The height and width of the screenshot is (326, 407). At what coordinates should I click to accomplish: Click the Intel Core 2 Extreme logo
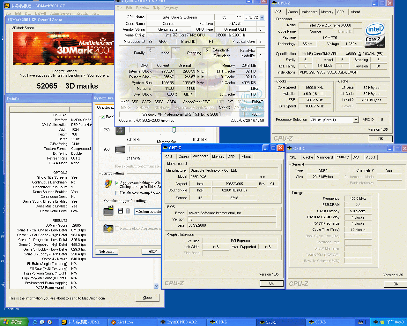pyautogui.click(x=374, y=35)
